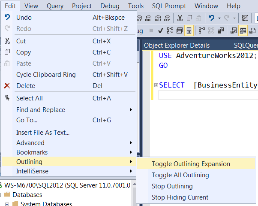Expand the System Databases tree node
This screenshot has width=258, height=206.
pos(7,204)
